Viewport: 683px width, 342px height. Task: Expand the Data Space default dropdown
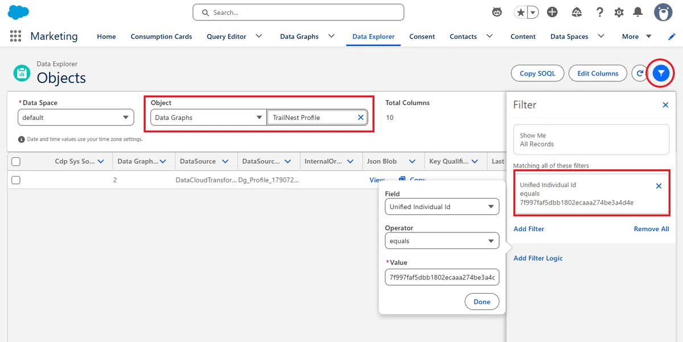click(76, 118)
